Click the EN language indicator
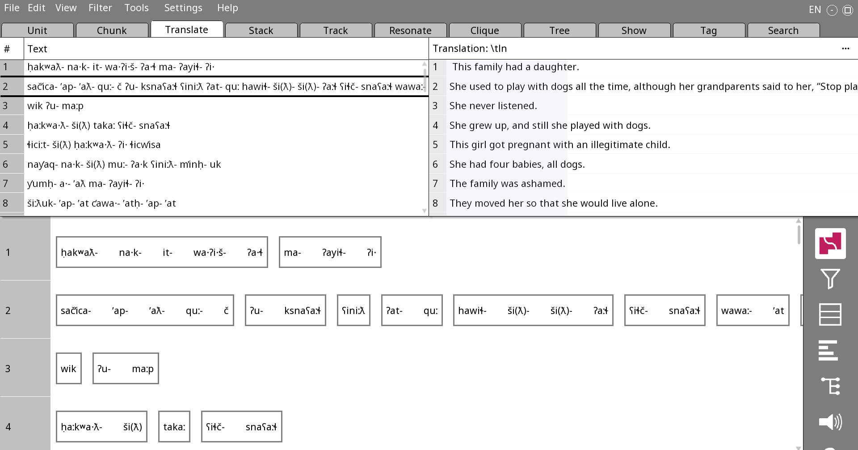This screenshot has height=450, width=858. [815, 10]
